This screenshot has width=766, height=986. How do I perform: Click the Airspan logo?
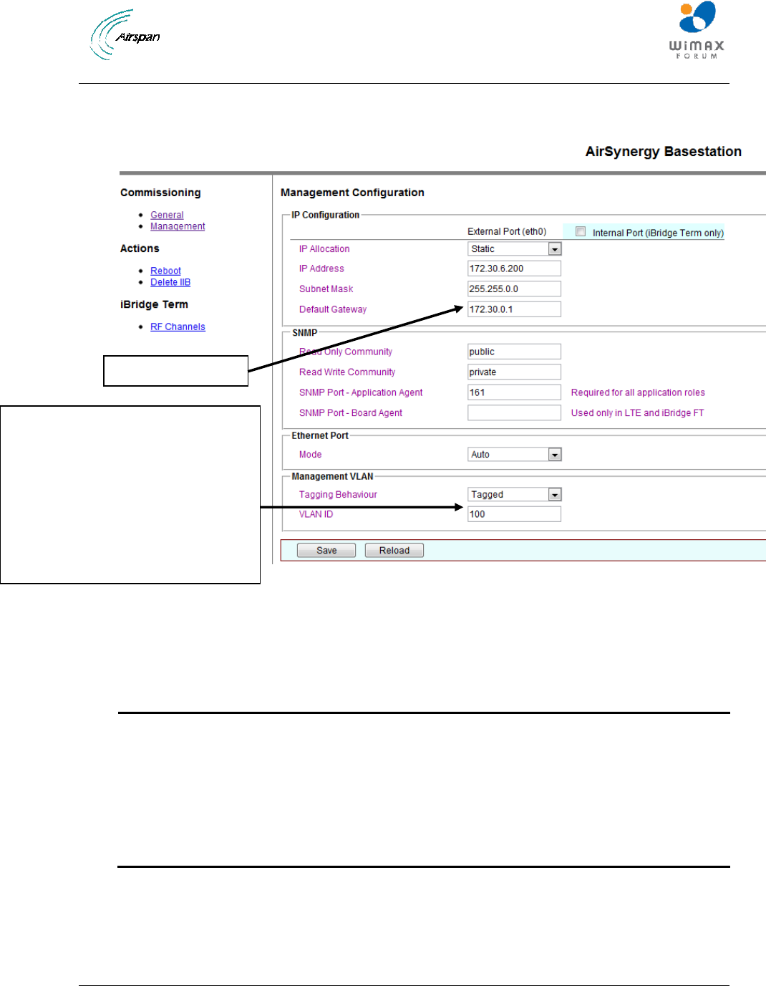coord(125,34)
